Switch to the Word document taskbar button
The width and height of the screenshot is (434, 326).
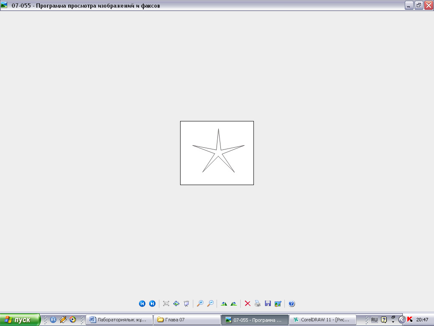tap(119, 320)
